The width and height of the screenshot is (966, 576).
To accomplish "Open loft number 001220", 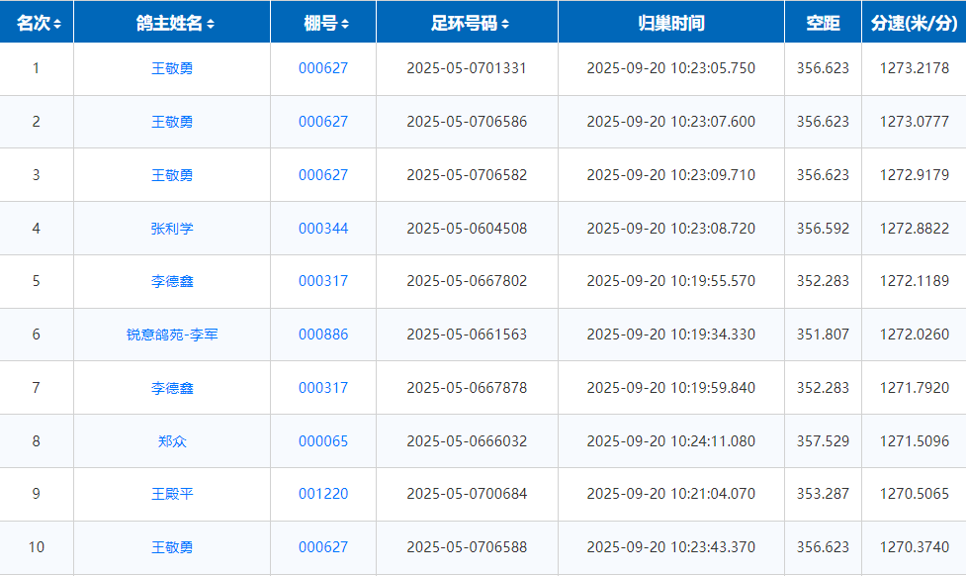I will coord(323,494).
